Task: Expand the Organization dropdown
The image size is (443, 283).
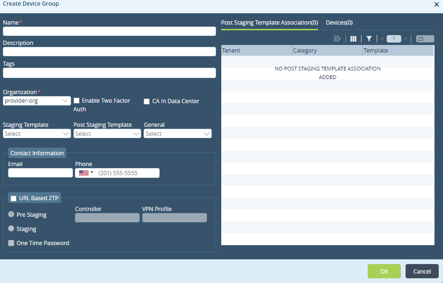Action: pyautogui.click(x=37, y=101)
